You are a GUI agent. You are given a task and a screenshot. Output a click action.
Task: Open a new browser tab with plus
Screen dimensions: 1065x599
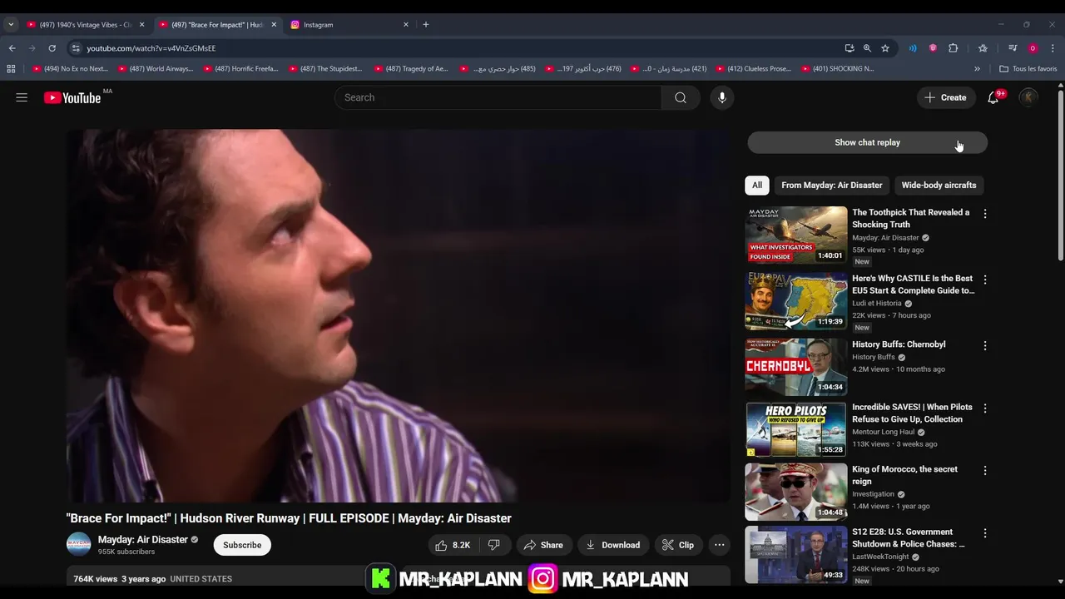pos(425,25)
